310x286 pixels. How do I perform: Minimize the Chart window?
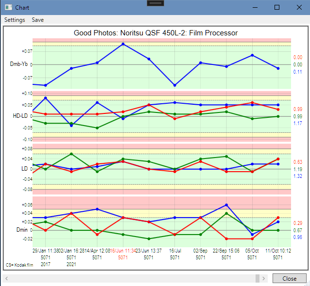[x=255, y=7]
